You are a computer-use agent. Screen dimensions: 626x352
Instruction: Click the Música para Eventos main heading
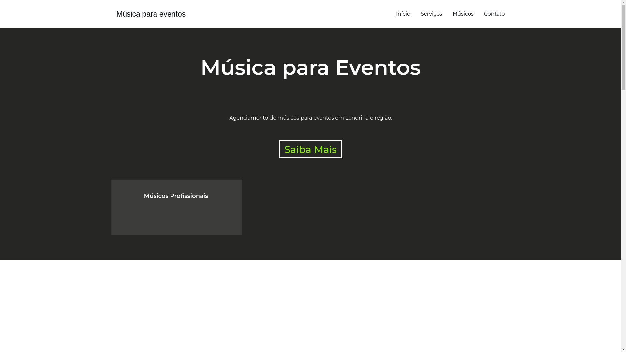[x=310, y=68]
